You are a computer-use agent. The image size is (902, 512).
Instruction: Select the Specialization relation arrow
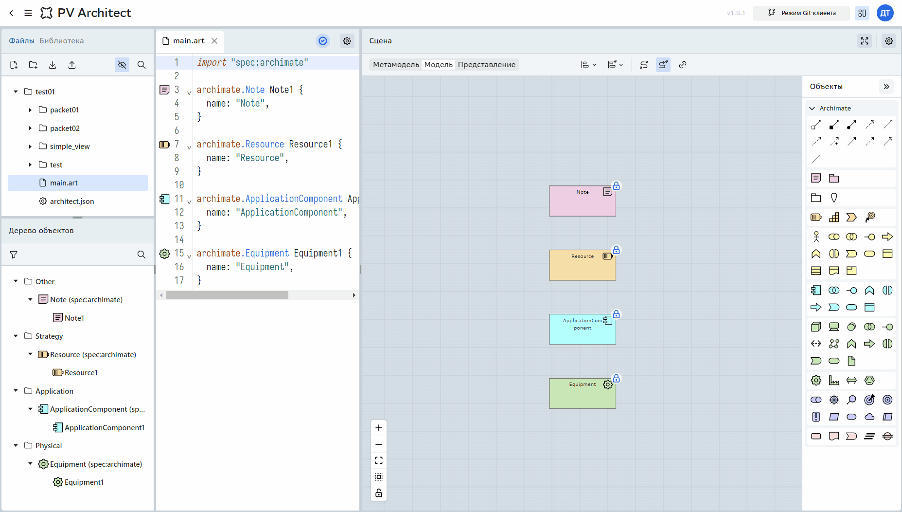point(888,142)
